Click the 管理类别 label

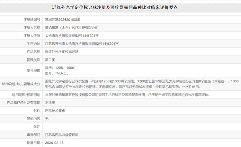click(33, 60)
